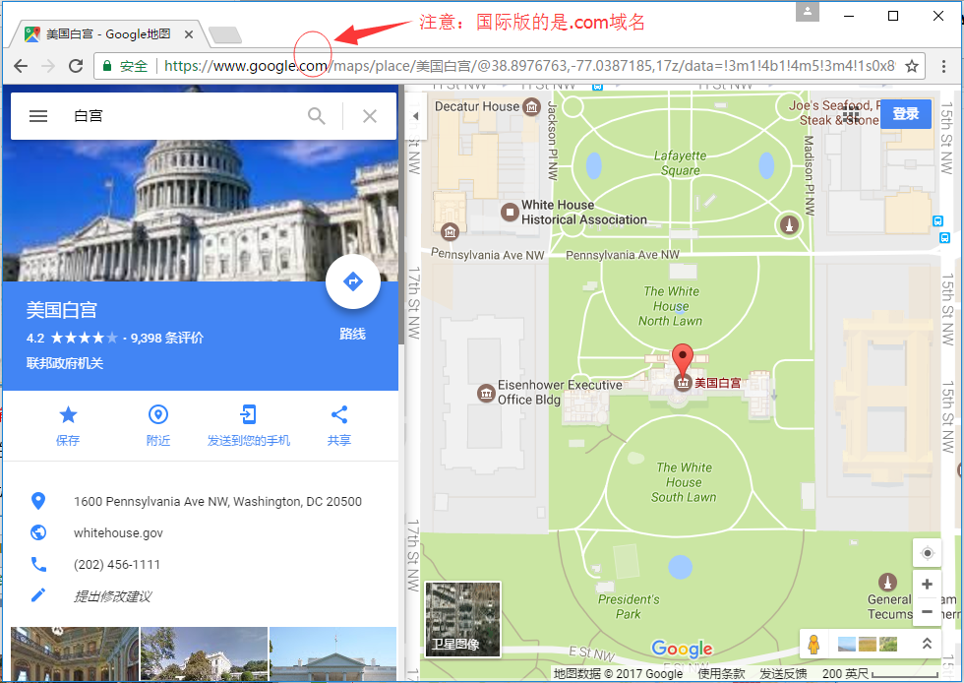Click the General Tecumseh monument marker
Image resolution: width=964 pixels, height=683 pixels.
(887, 582)
